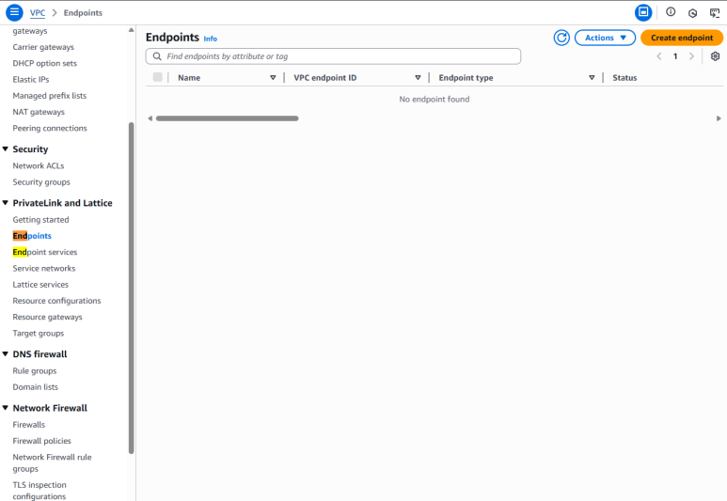Open Firewall policies in sidebar
This screenshot has width=727, height=501.
[41, 441]
